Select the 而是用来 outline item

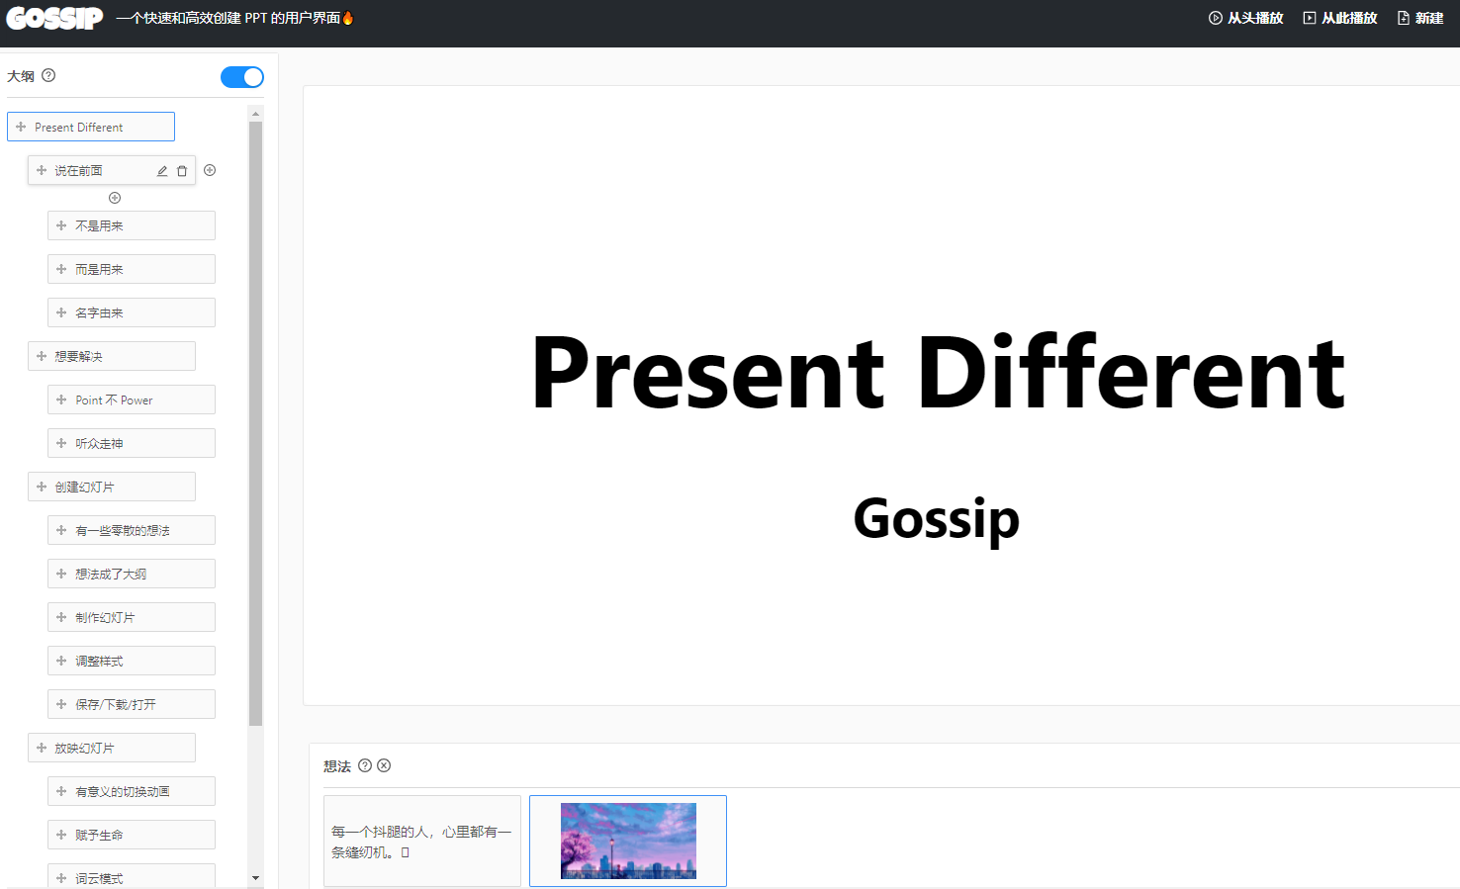pyautogui.click(x=132, y=269)
